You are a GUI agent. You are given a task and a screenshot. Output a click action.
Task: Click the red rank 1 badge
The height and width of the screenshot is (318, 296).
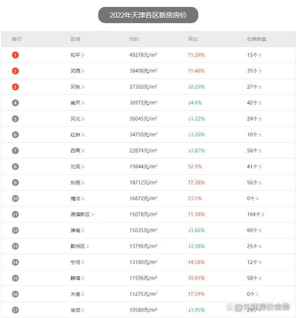pyautogui.click(x=15, y=55)
